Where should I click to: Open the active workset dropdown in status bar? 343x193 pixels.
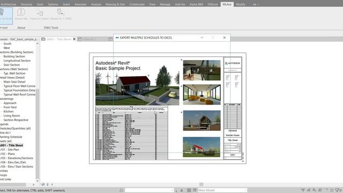click(x=149, y=190)
